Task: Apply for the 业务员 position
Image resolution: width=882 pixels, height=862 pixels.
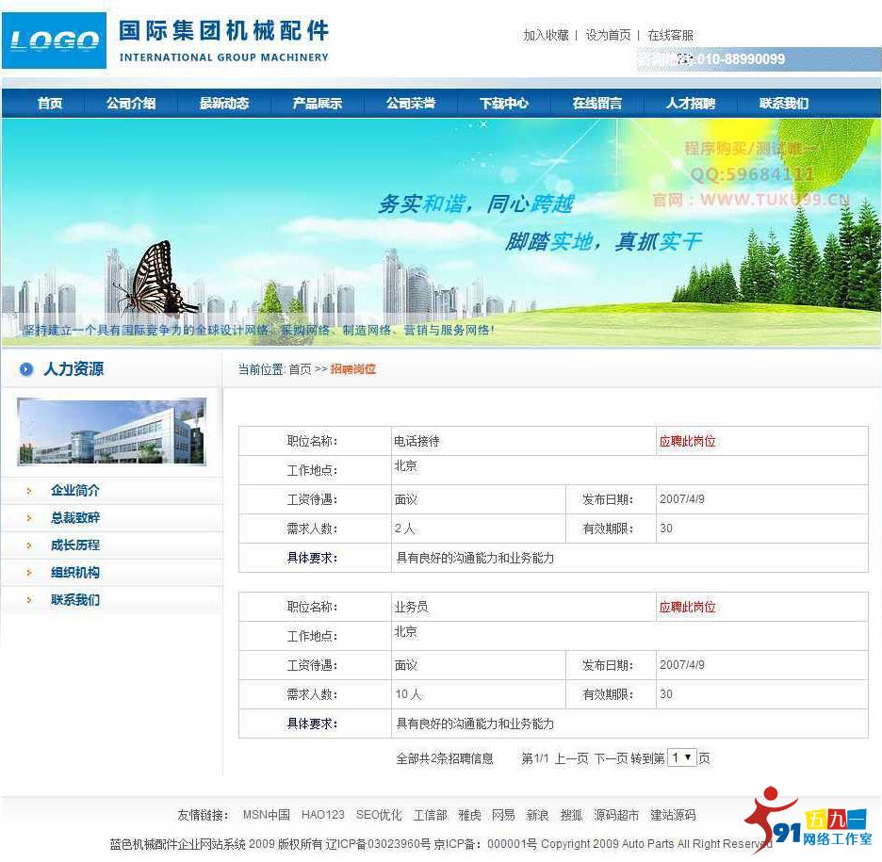Action: (687, 607)
